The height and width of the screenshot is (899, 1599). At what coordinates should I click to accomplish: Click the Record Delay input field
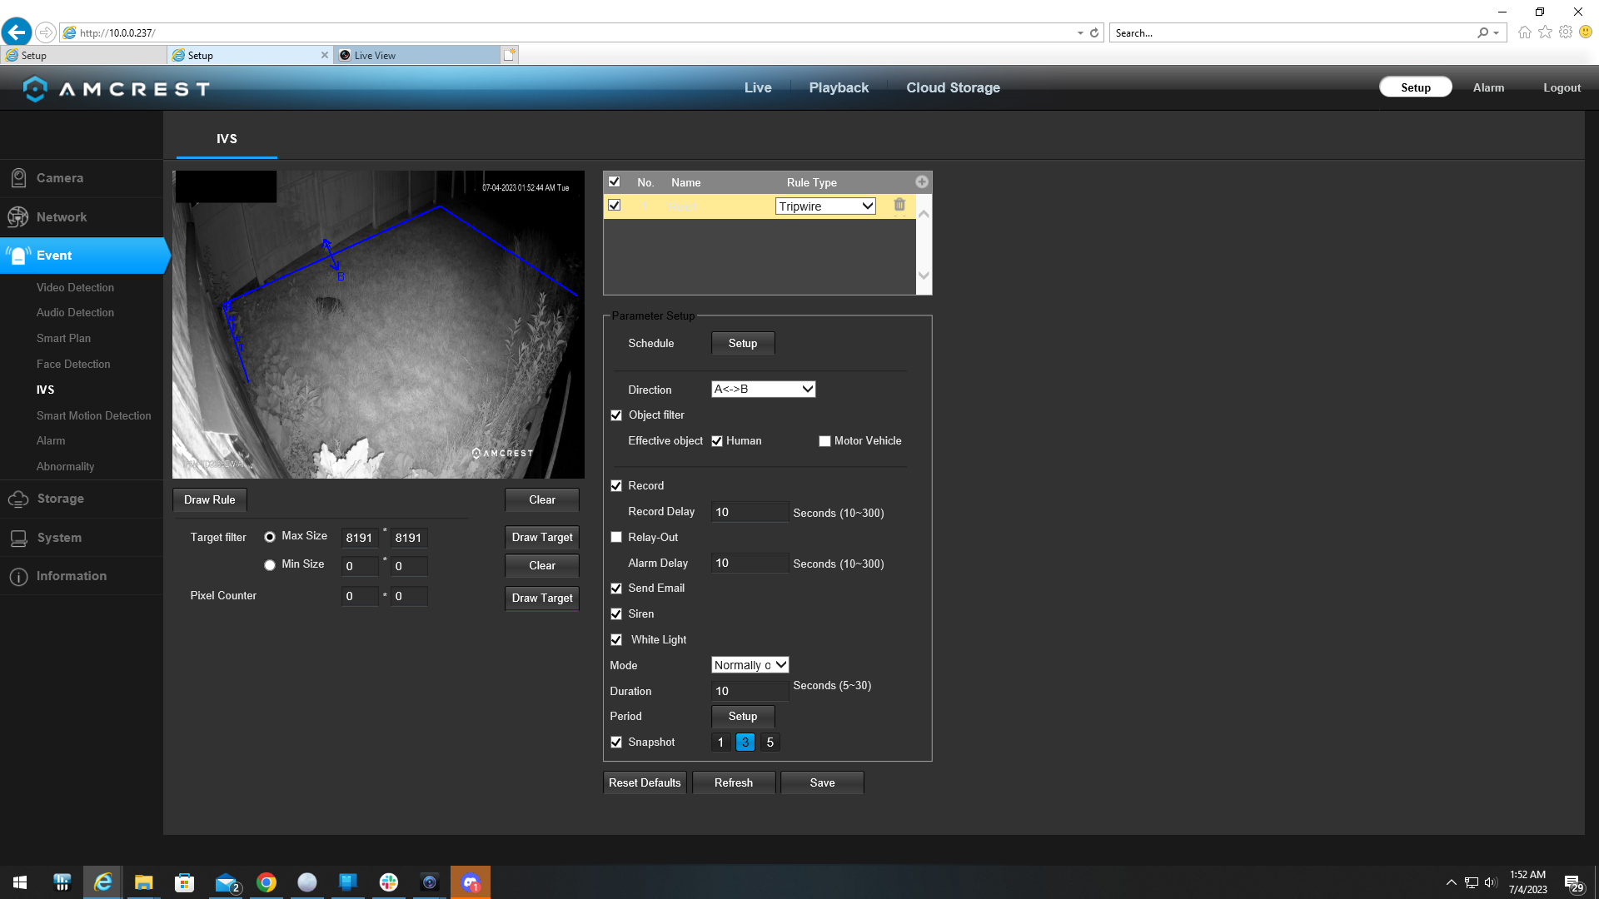click(x=750, y=512)
